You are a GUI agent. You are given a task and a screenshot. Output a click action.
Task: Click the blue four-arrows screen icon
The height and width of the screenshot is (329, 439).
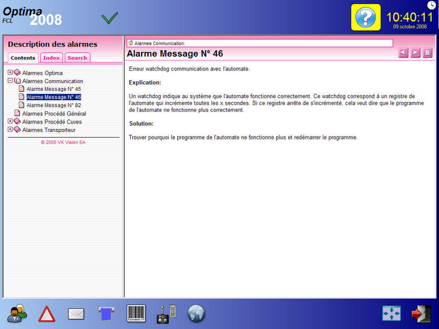click(x=391, y=313)
